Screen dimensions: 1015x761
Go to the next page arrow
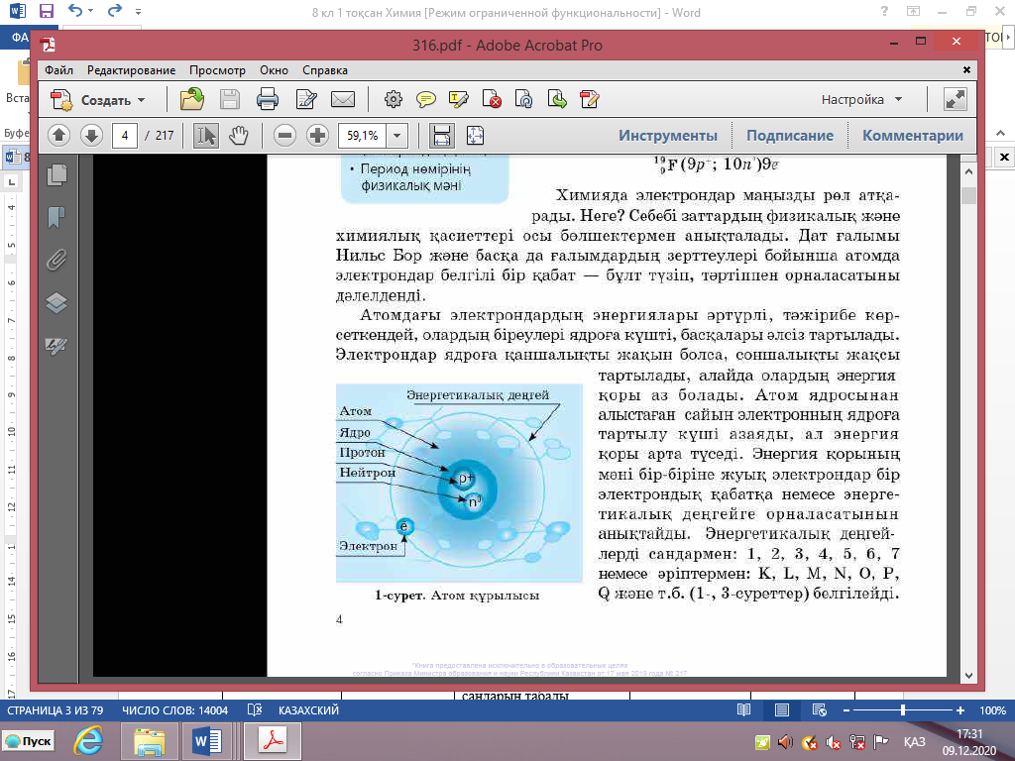[91, 136]
